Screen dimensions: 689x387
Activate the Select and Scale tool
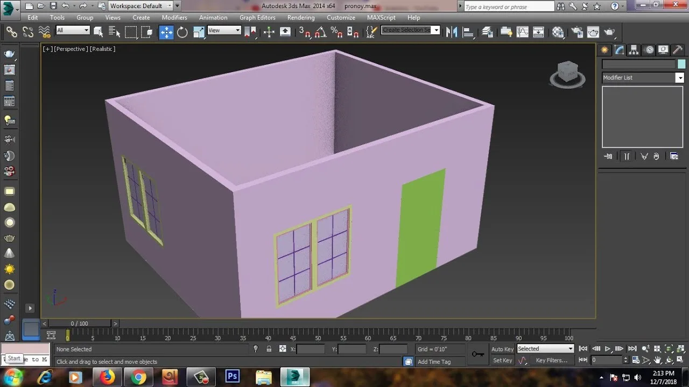tap(199, 32)
